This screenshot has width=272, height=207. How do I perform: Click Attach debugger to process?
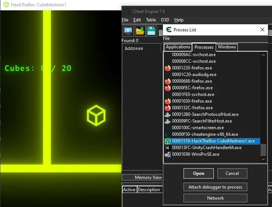click(215, 187)
